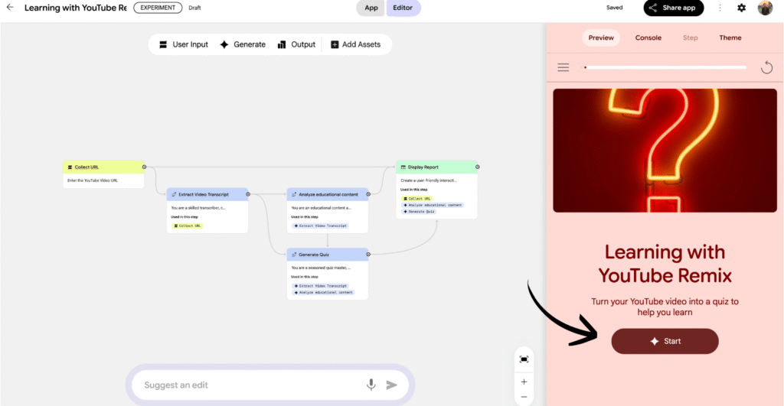Restart preview with the refresh icon
Image resolution: width=784 pixels, height=406 pixels.
766,67
